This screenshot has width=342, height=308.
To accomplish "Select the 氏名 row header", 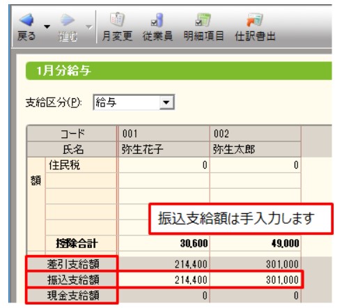I will 72,149.
